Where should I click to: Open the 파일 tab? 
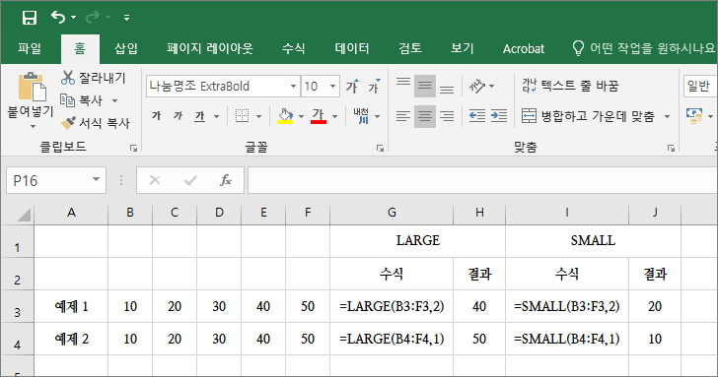point(30,48)
